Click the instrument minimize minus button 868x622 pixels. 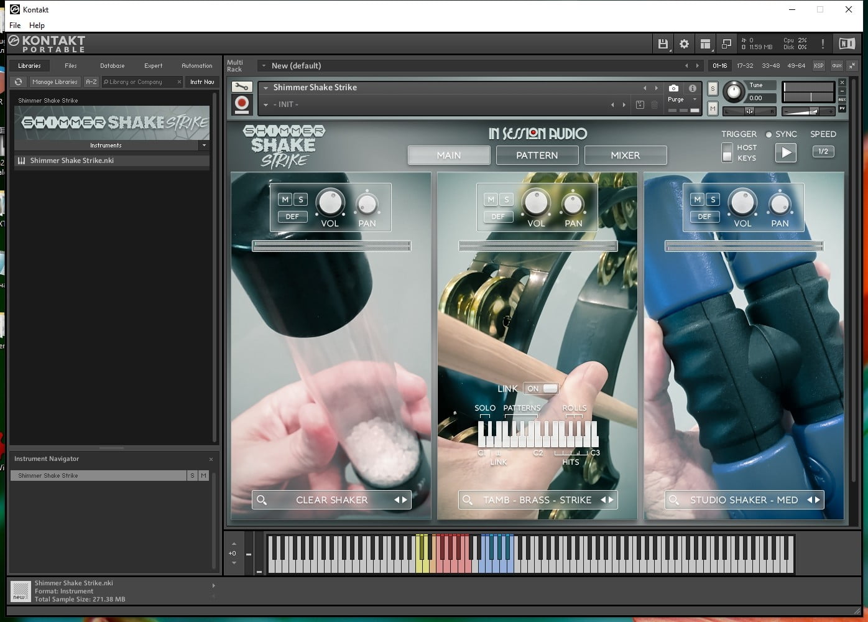pos(843,91)
